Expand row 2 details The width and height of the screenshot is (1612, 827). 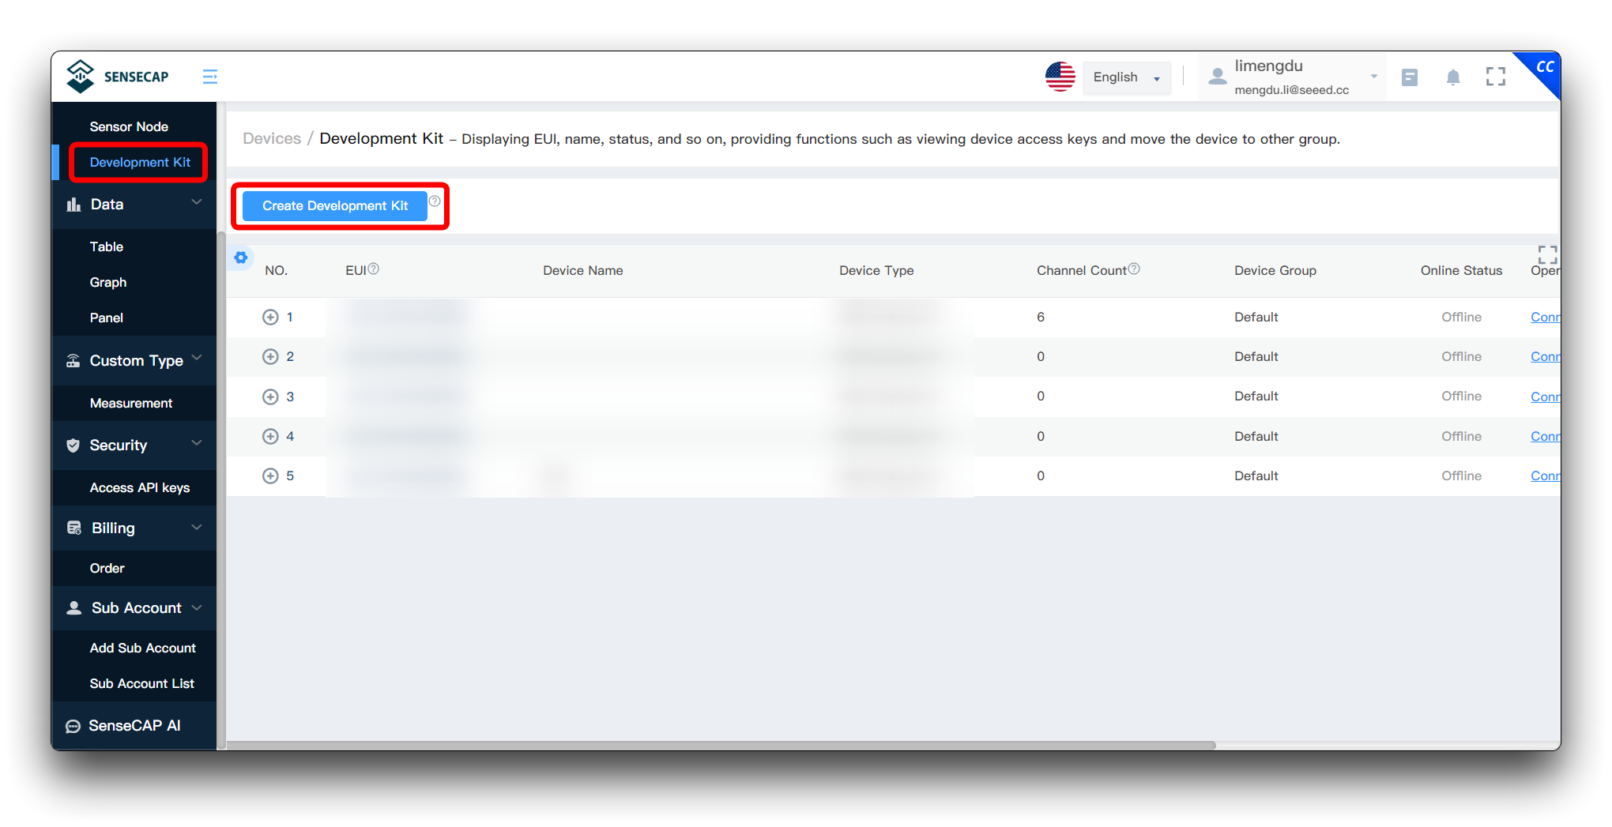click(x=270, y=356)
